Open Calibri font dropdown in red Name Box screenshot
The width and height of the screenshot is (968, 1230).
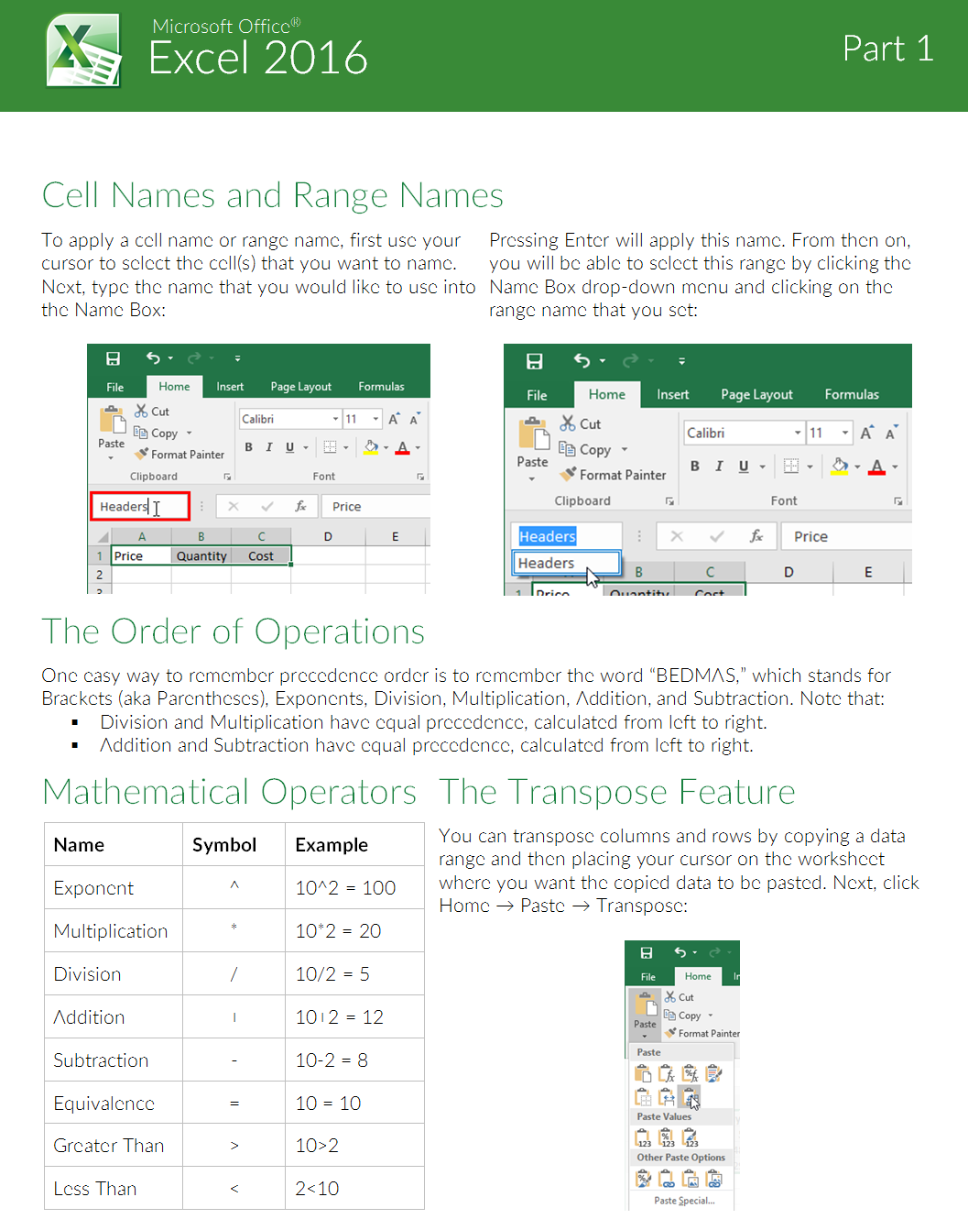point(335,419)
